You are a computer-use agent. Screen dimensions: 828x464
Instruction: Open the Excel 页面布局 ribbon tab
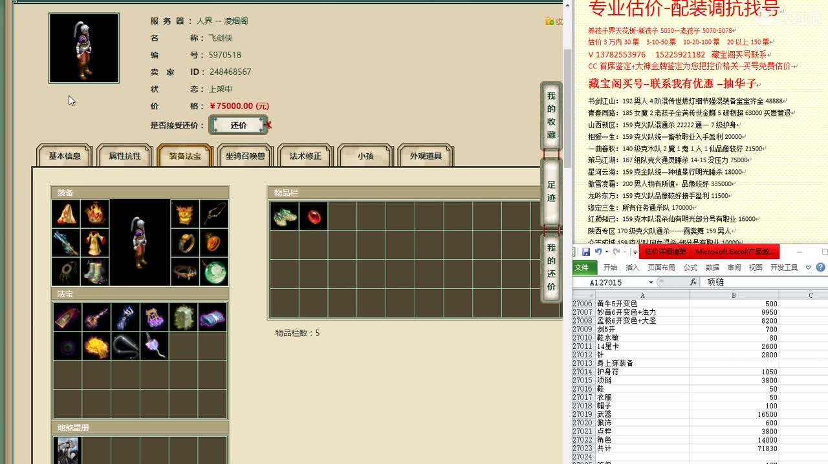tap(661, 268)
